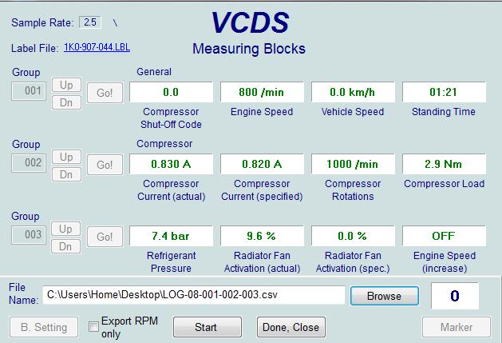The image size is (502, 343).
Task: Click the Refrigerant Pressure label
Action: (171, 261)
